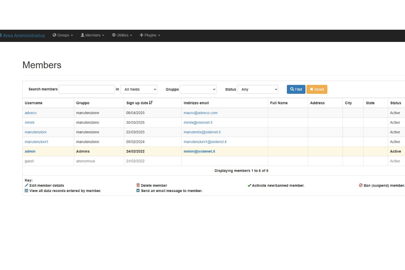Click the 05/02/2024 sign up date
The width and height of the screenshot is (405, 270).
[135, 142]
